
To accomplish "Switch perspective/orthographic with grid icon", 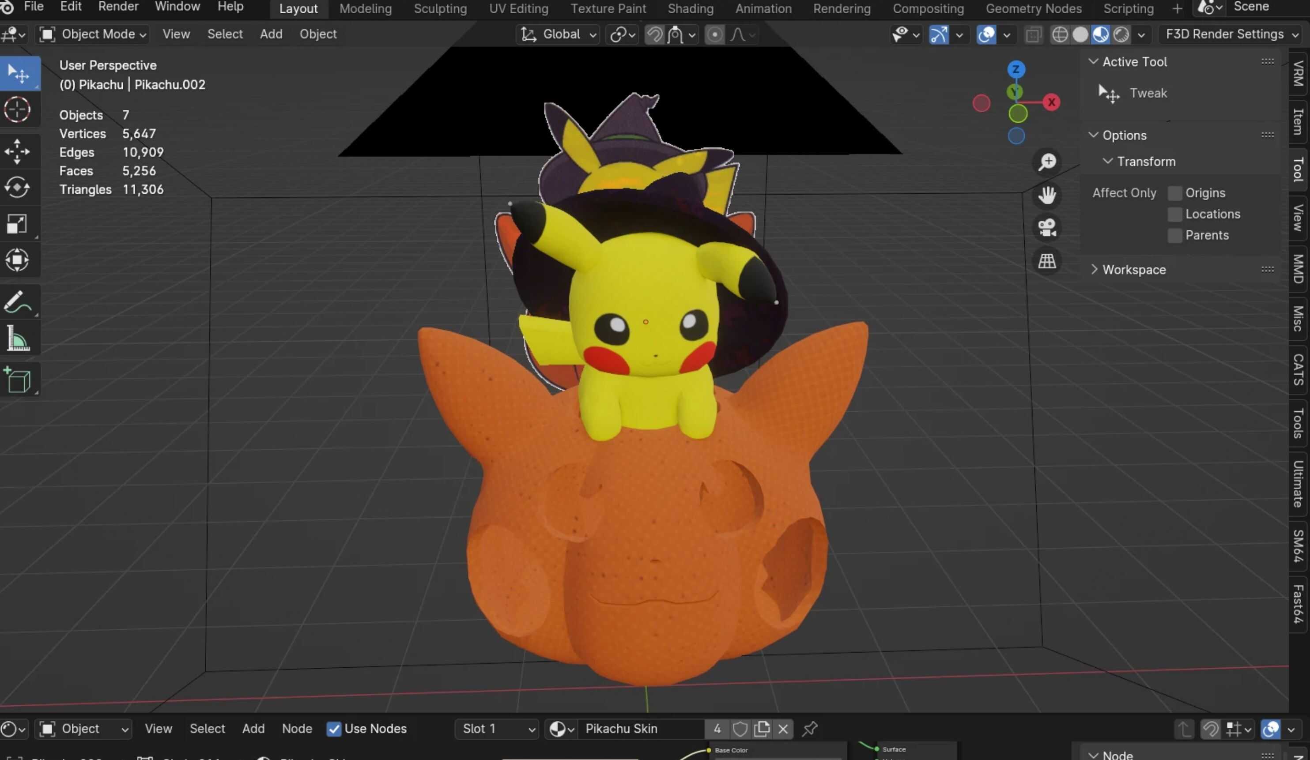I will click(1047, 261).
